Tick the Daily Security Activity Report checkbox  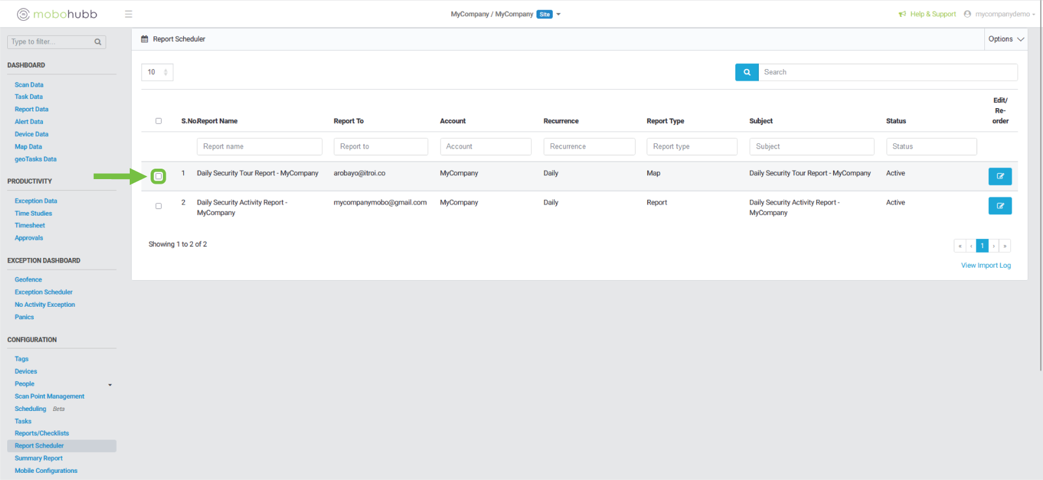point(158,206)
